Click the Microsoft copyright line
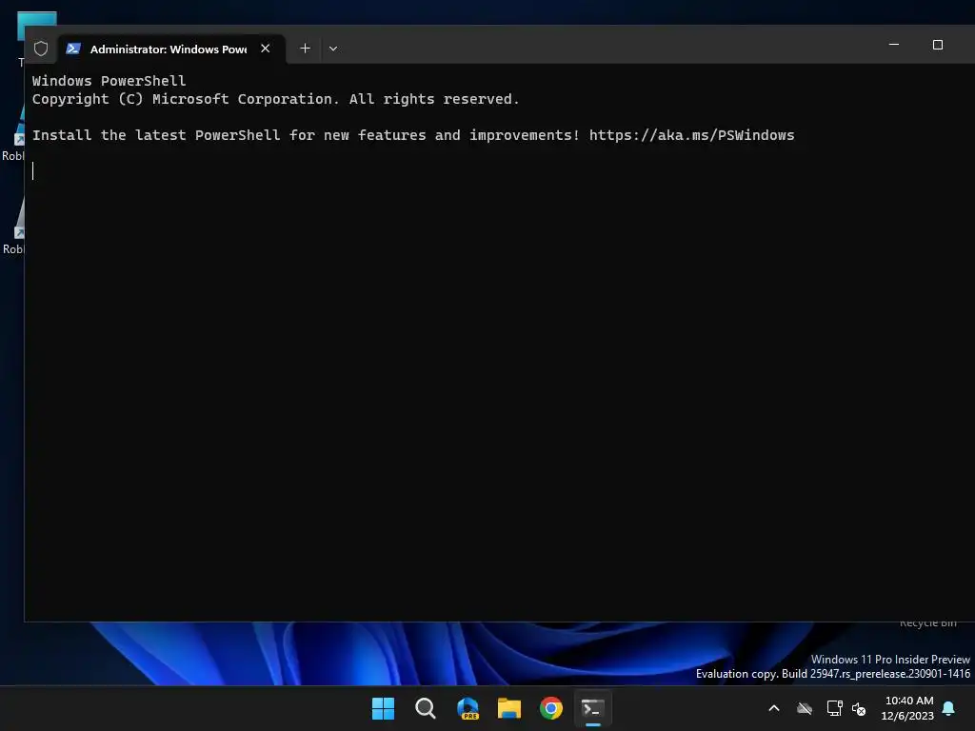975x731 pixels. [x=275, y=99]
